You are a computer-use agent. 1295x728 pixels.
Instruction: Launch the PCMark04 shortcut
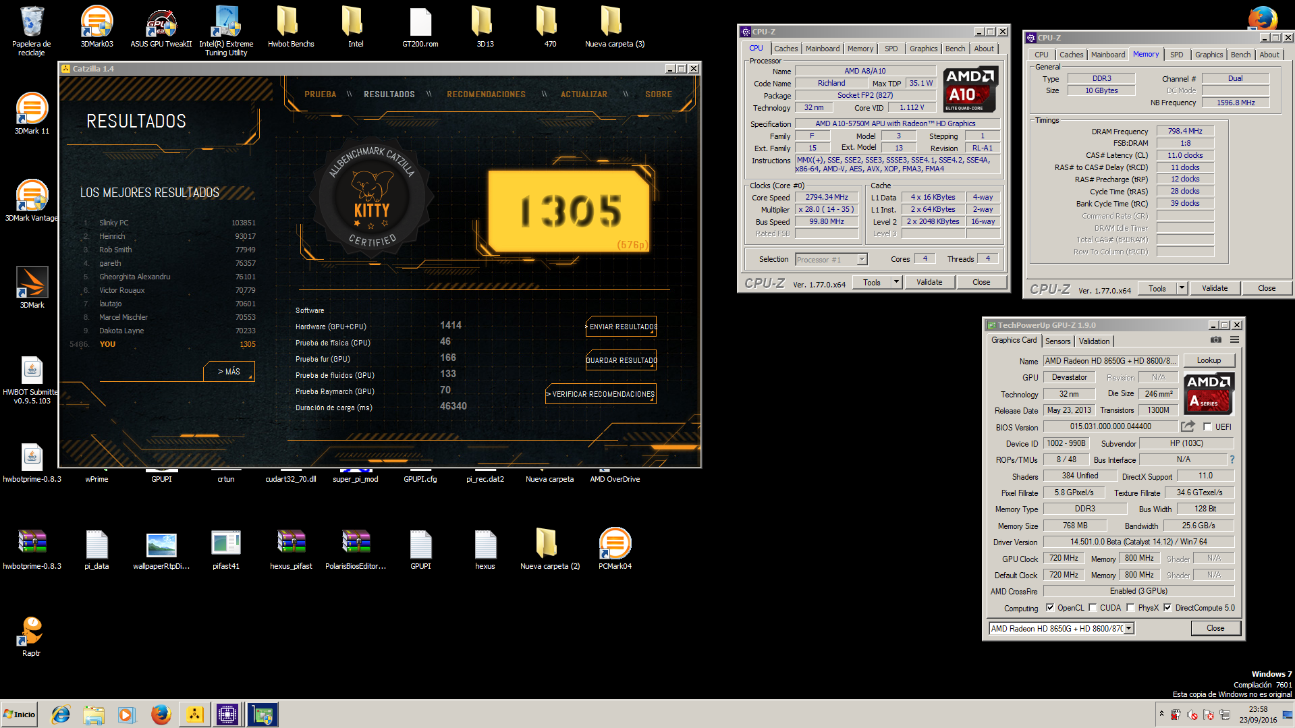[615, 549]
